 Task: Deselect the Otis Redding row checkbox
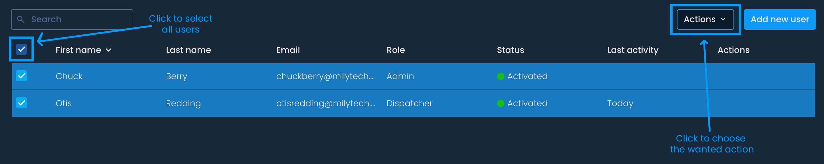(x=21, y=103)
